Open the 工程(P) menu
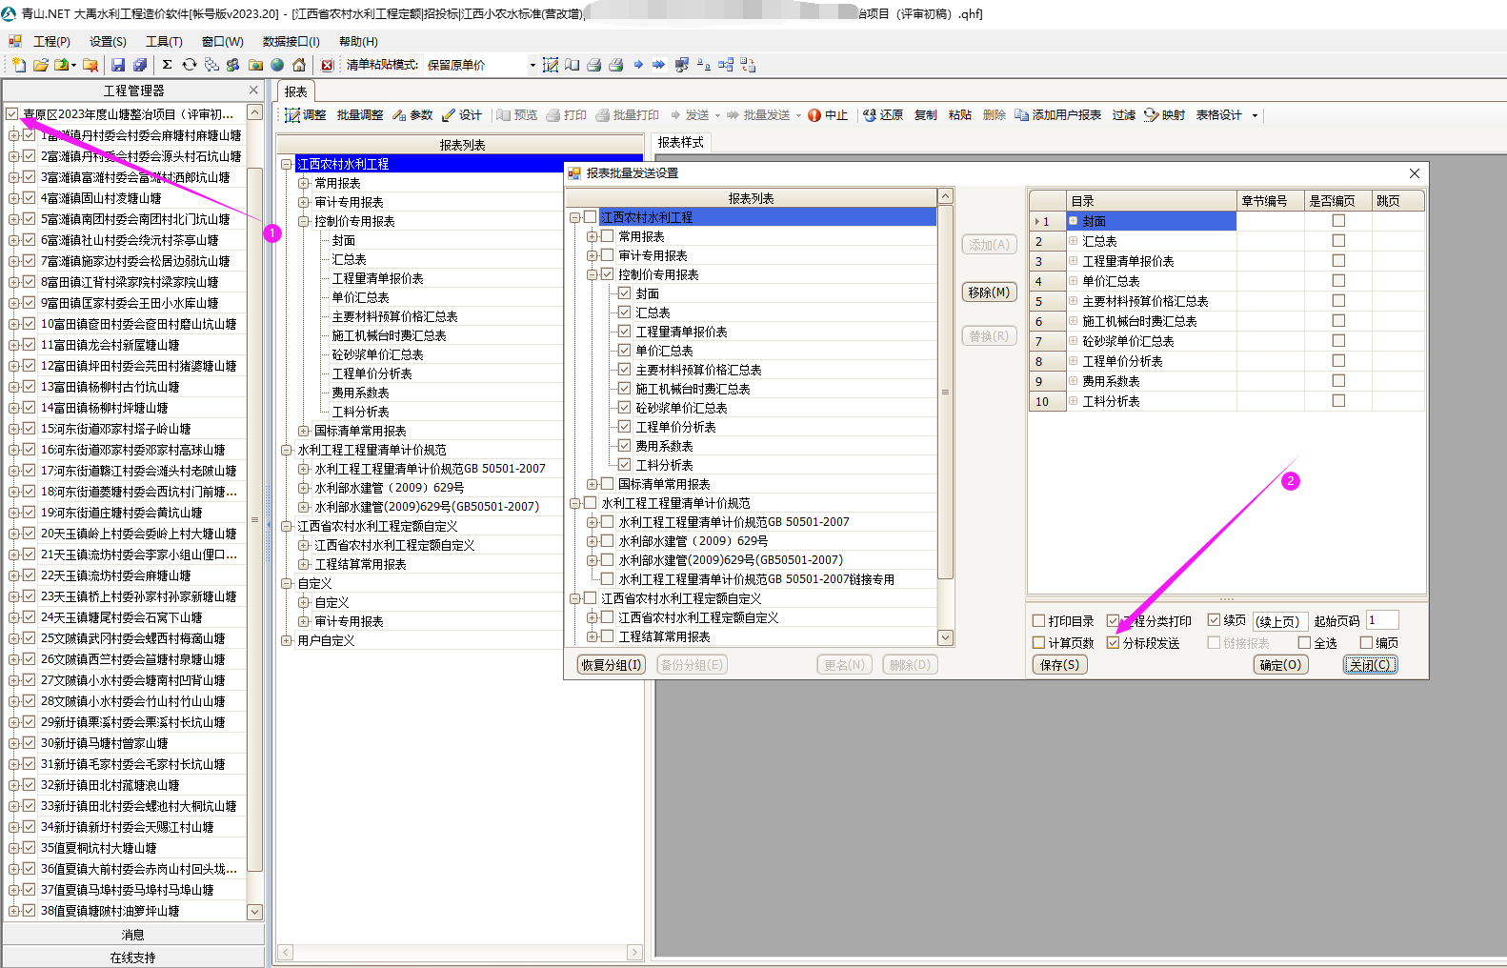This screenshot has width=1507, height=968. (x=51, y=41)
